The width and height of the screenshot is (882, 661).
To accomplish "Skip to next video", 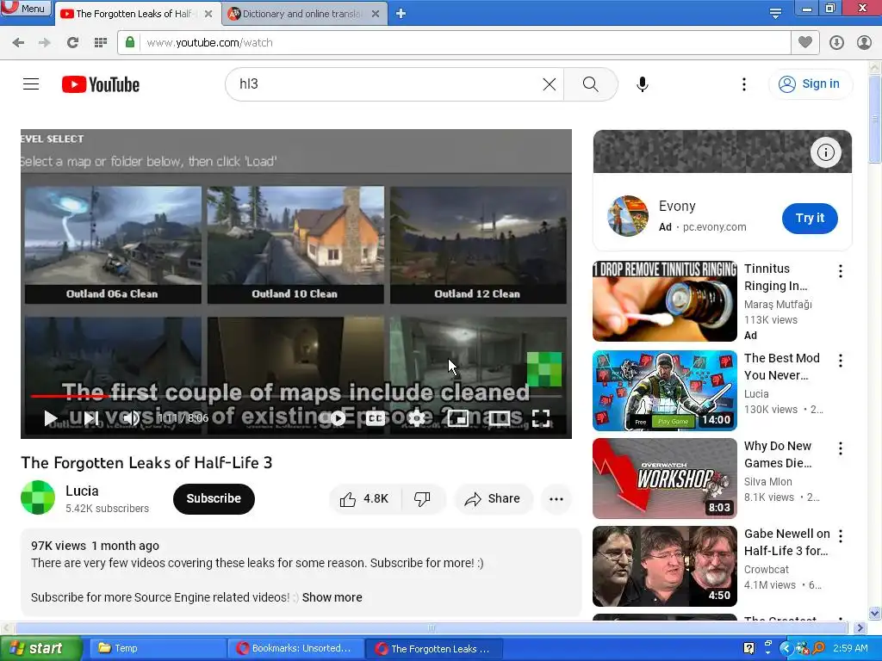I will (x=90, y=417).
